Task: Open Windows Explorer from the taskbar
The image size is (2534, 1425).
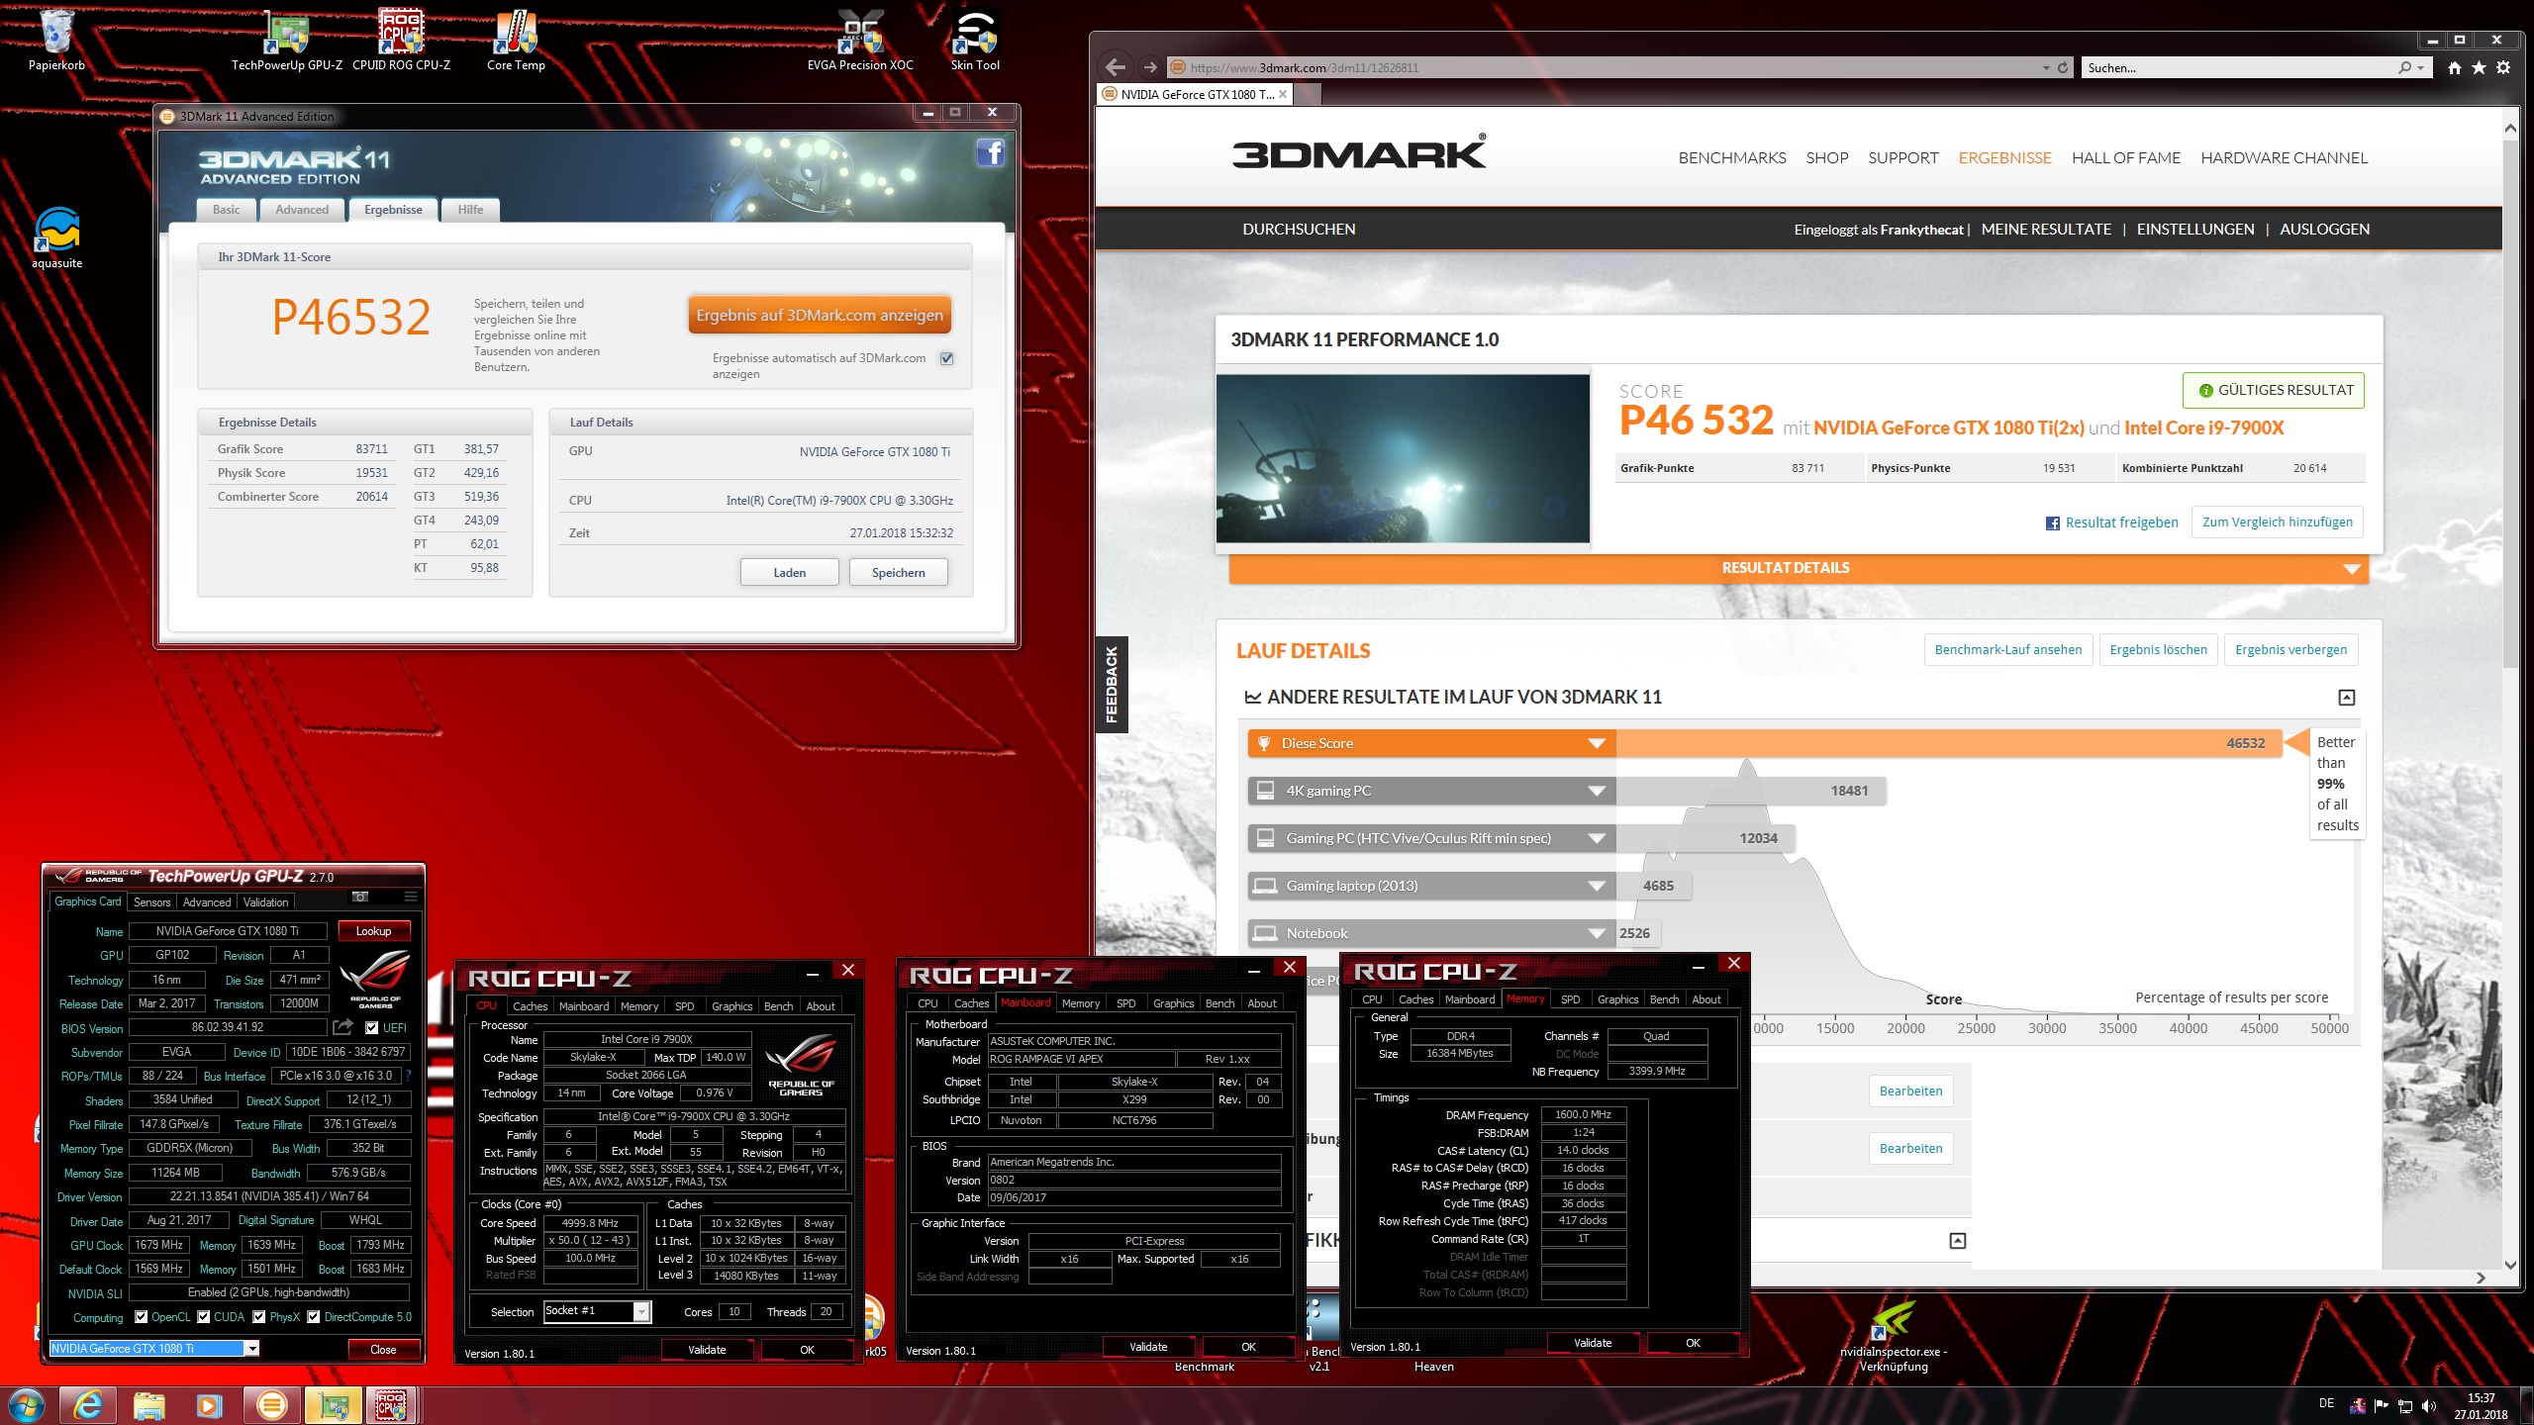Action: tap(149, 1405)
